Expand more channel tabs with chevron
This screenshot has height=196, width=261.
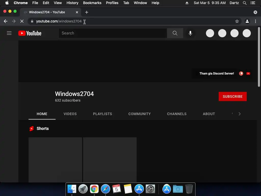(x=240, y=114)
